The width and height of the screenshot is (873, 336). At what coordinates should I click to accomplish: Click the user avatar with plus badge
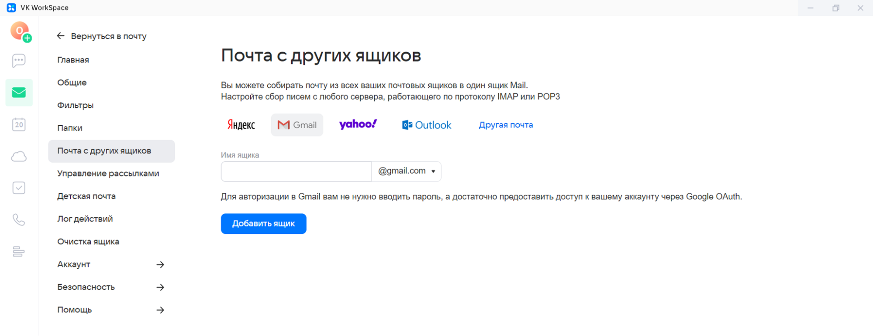pos(20,31)
